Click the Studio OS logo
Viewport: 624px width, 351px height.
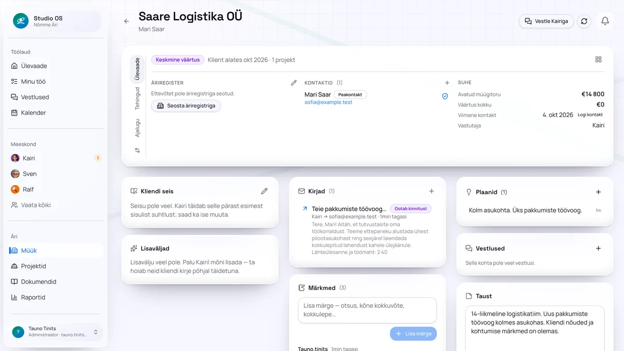21,21
